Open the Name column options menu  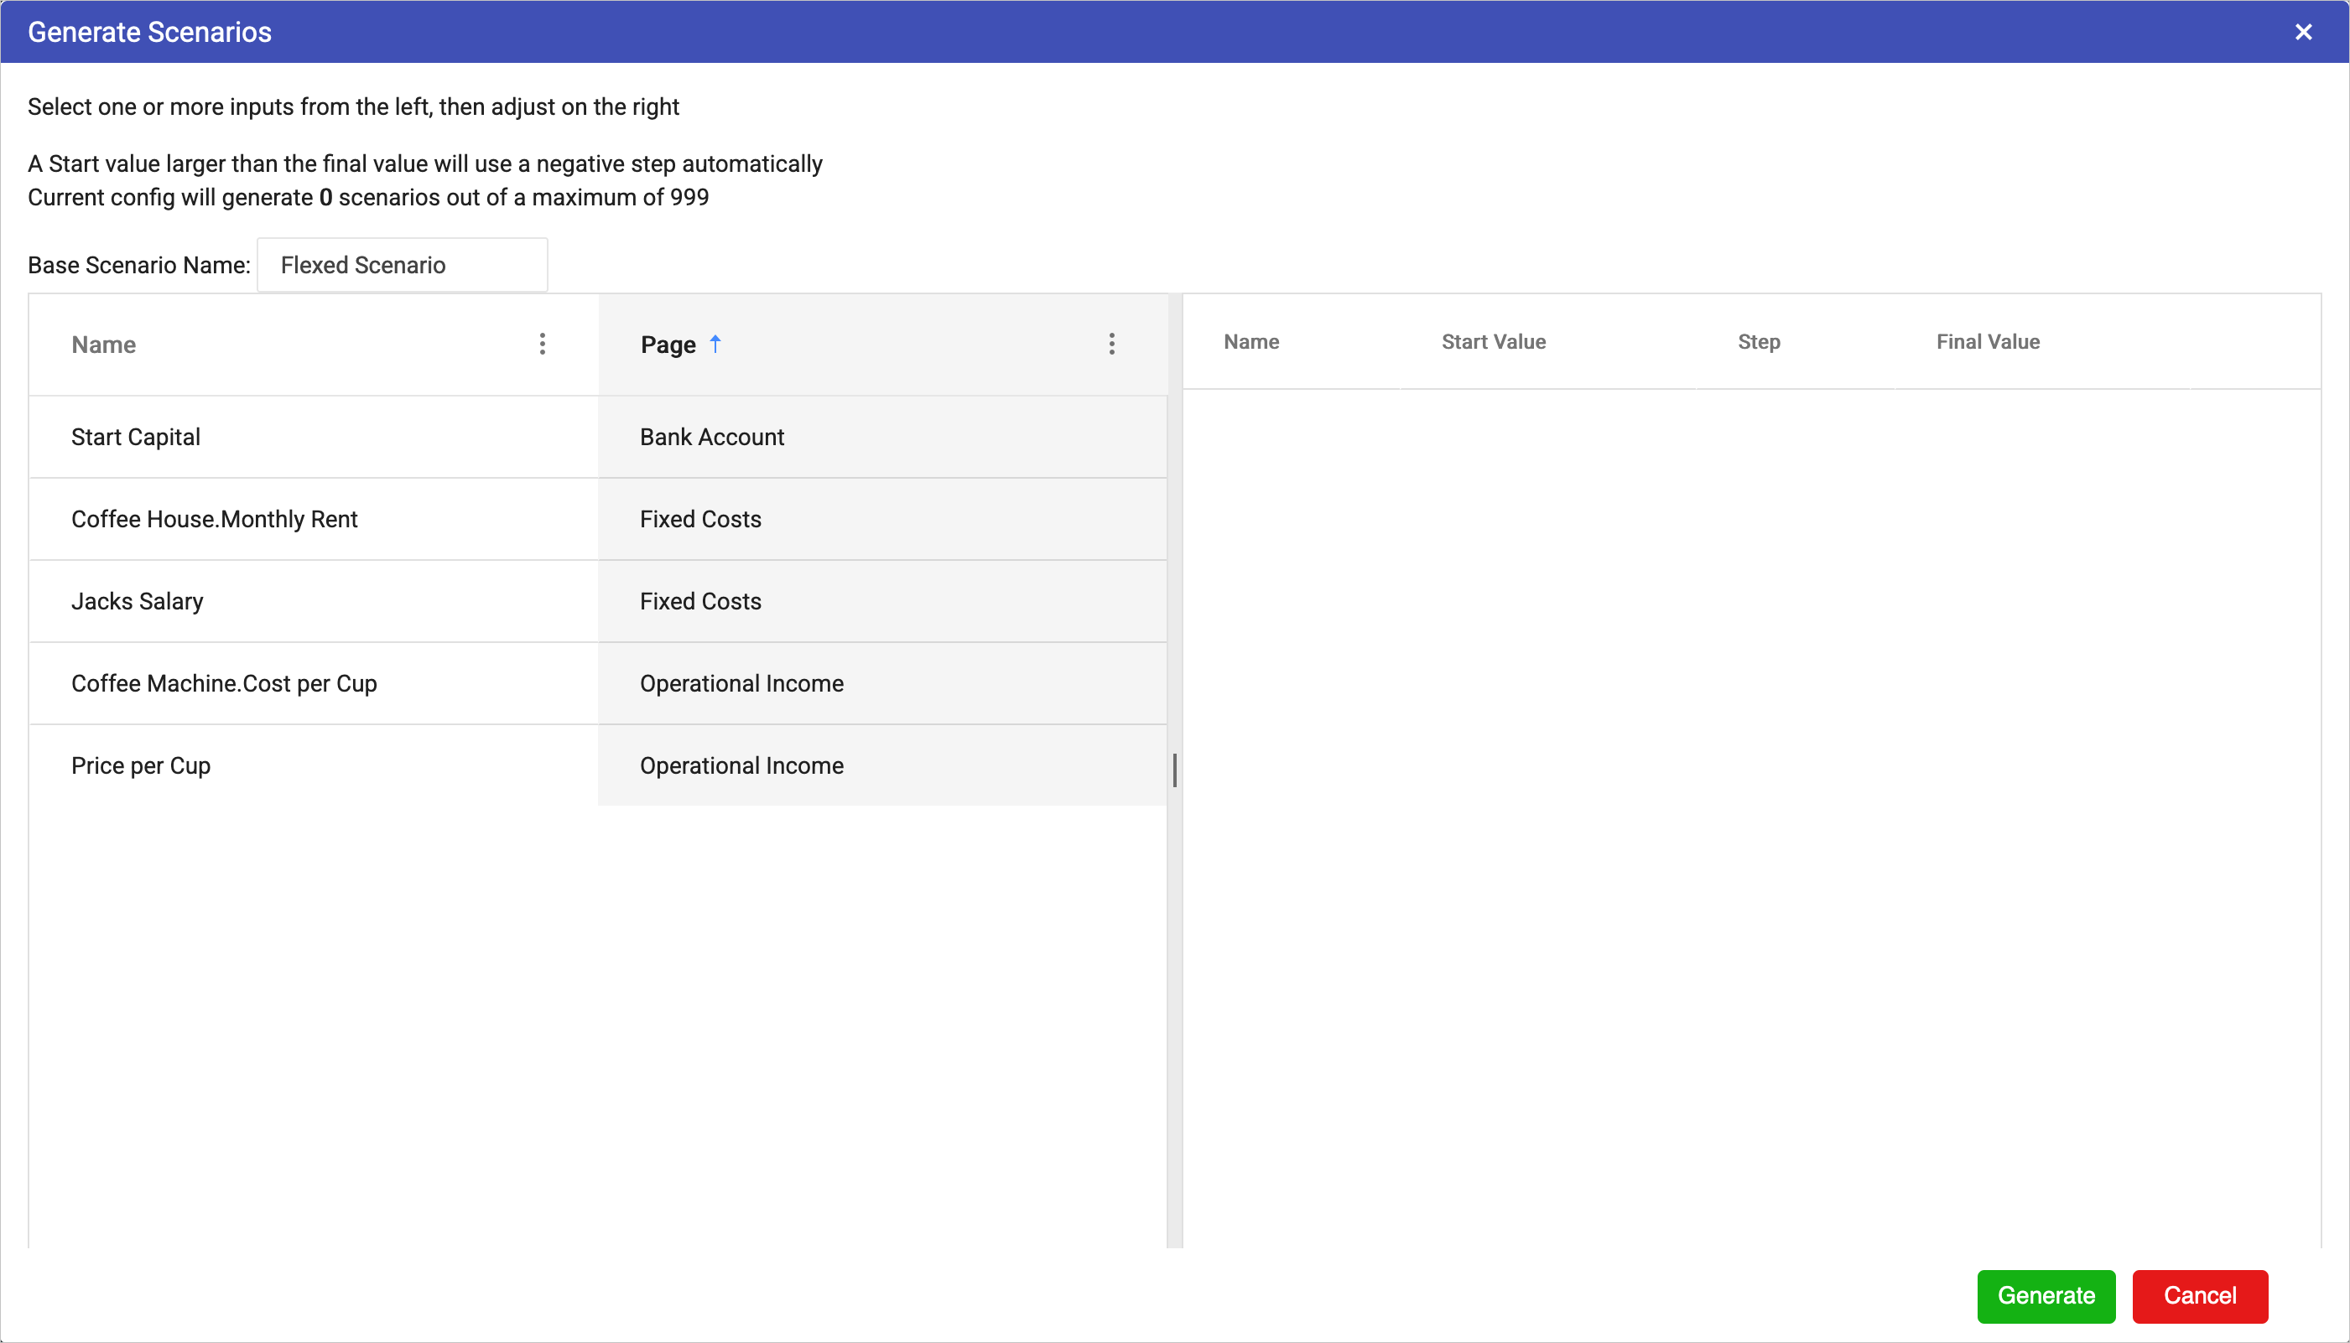point(543,344)
